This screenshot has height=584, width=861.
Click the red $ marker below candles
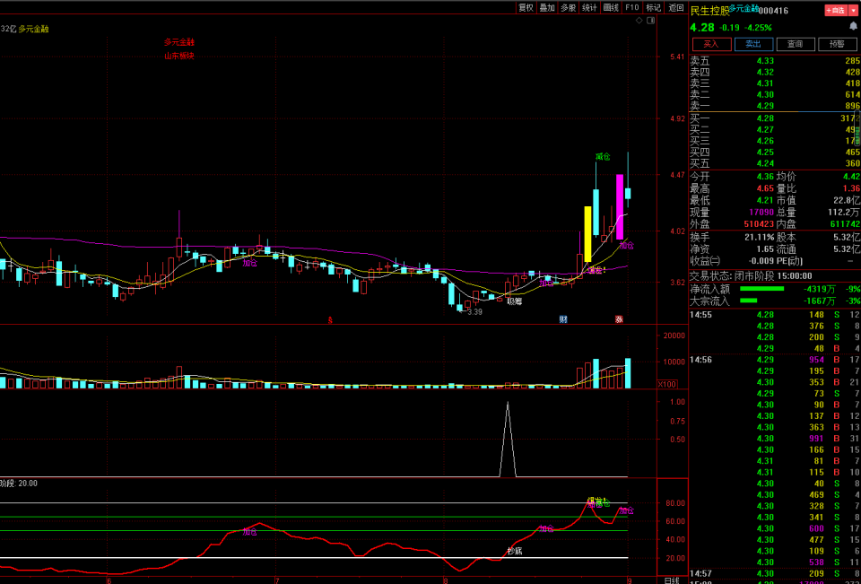click(330, 319)
